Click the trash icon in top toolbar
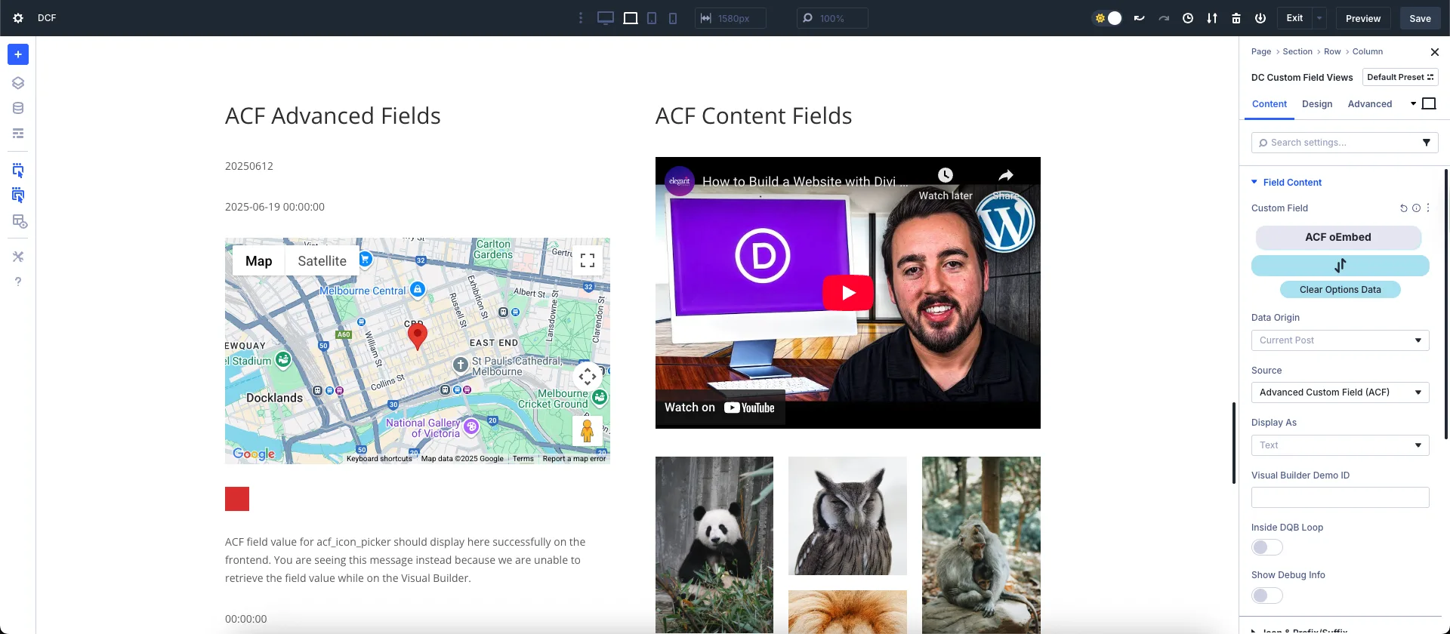Viewport: 1450px width, 634px height. click(x=1236, y=18)
